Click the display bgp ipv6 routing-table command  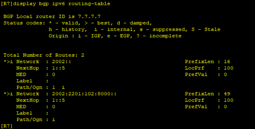[62, 4]
